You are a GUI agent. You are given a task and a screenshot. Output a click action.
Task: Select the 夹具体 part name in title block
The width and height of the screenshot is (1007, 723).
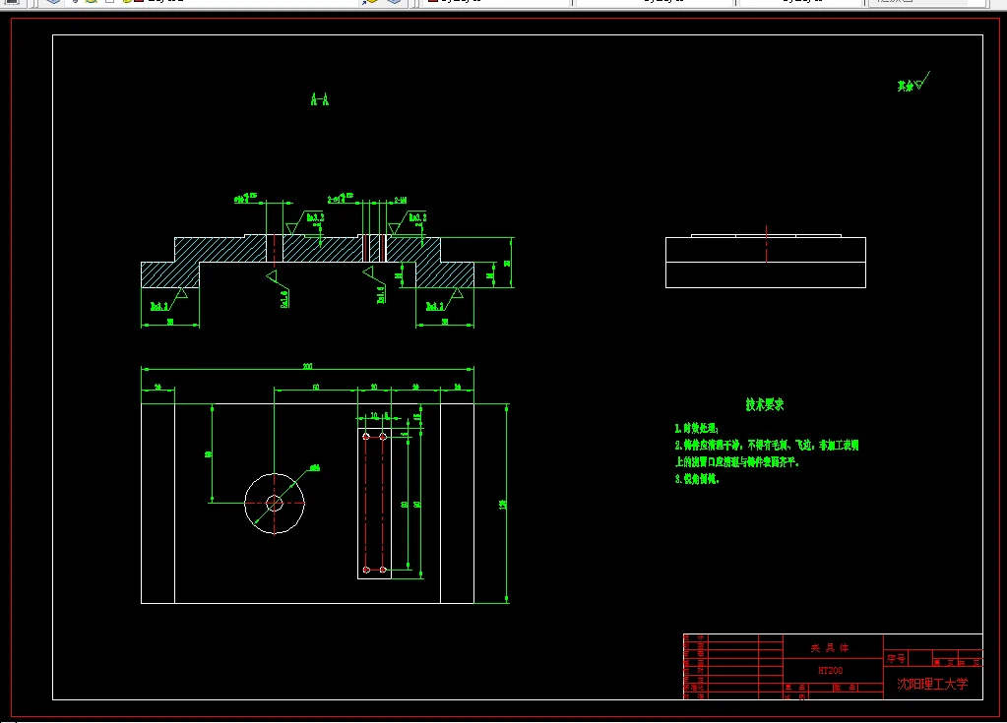(829, 648)
